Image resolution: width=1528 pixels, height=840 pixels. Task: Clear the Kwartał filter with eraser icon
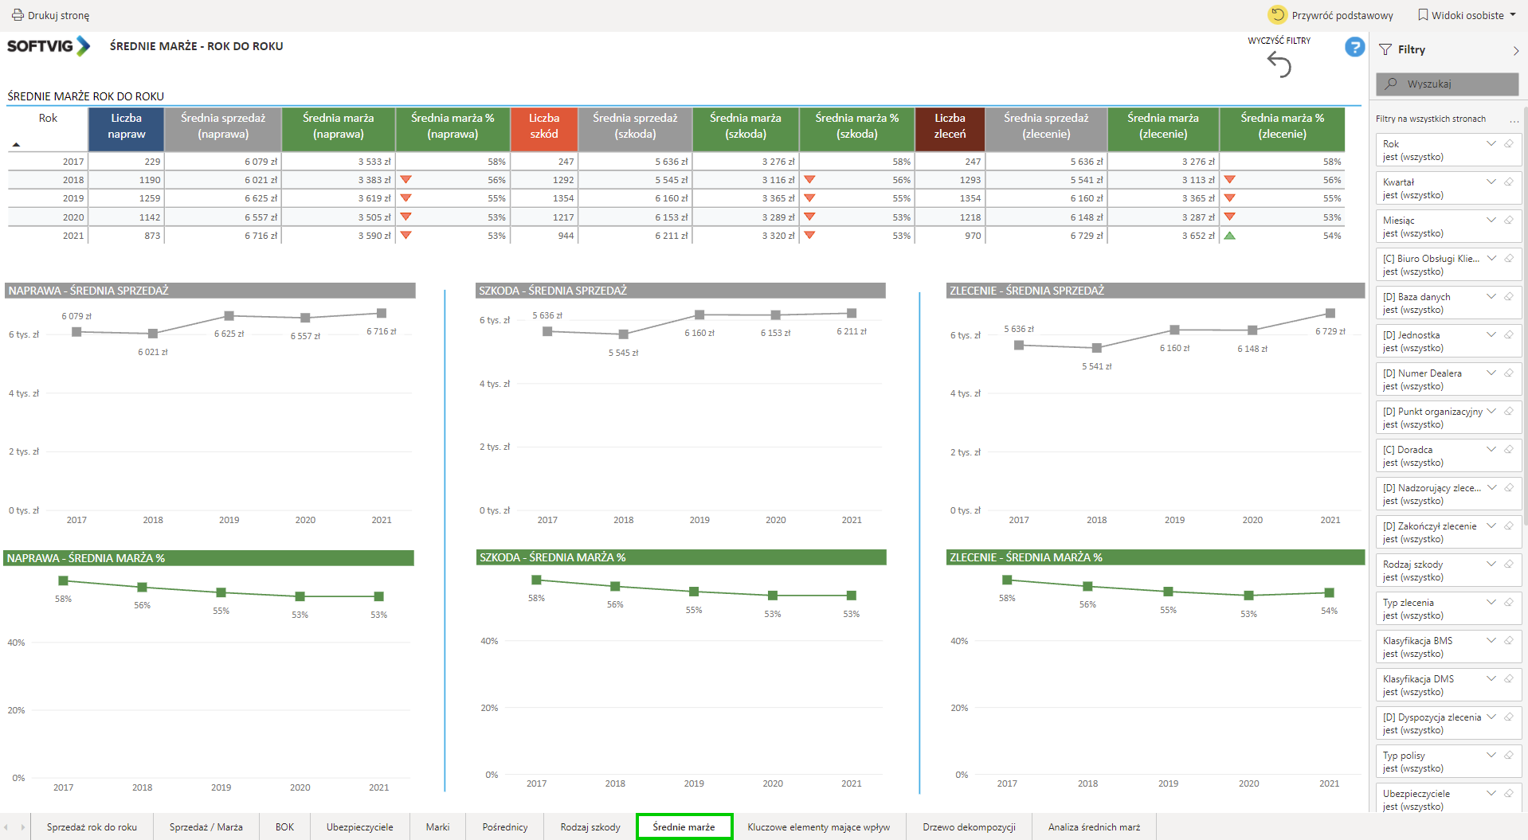1508,182
